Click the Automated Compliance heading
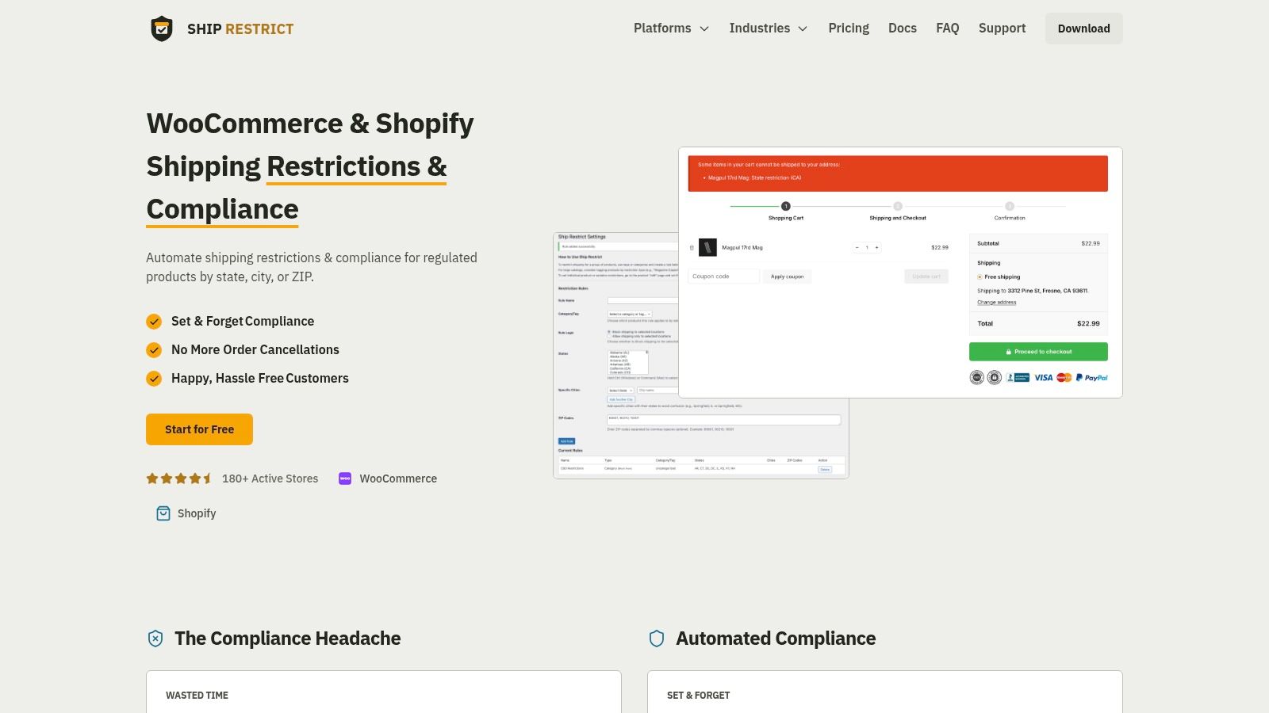Viewport: 1269px width, 713px height. (776, 639)
